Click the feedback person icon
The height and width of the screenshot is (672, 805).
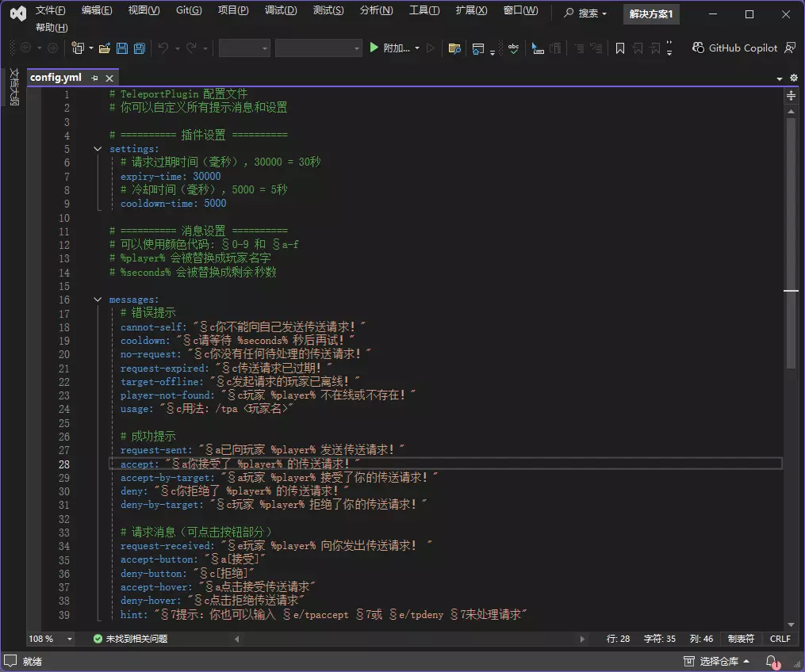tap(790, 48)
